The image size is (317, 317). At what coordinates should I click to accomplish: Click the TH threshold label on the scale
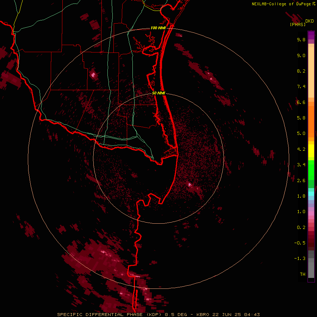(303, 274)
